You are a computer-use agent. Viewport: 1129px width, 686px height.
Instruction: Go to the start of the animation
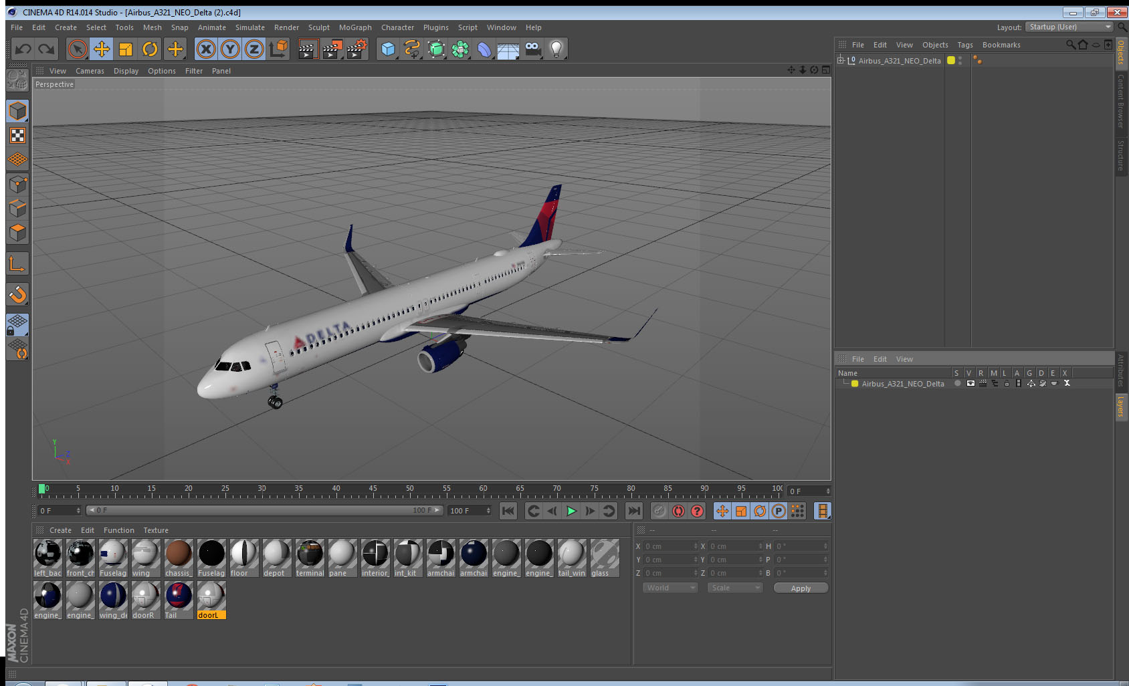point(508,511)
